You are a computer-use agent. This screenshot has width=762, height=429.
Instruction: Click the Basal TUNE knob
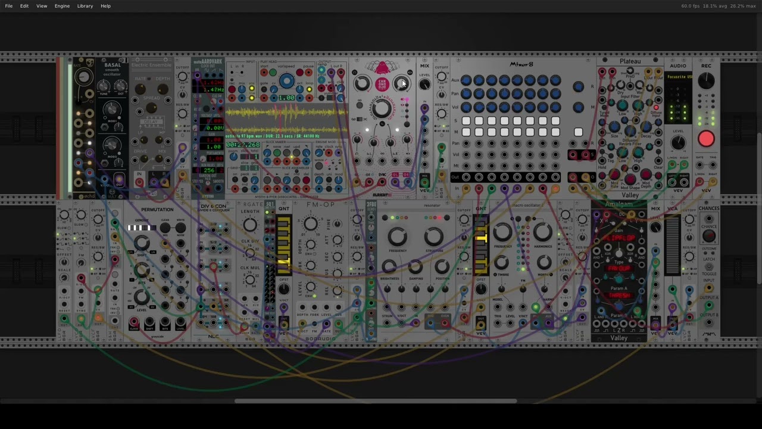point(105,87)
